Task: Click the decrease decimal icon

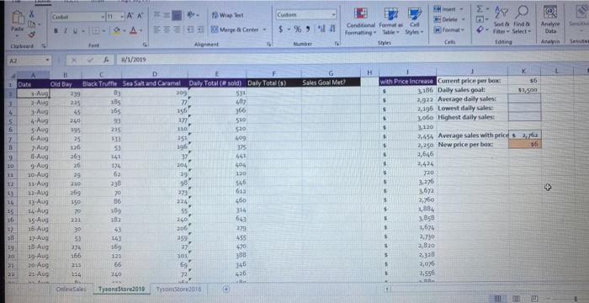Action: (332, 29)
